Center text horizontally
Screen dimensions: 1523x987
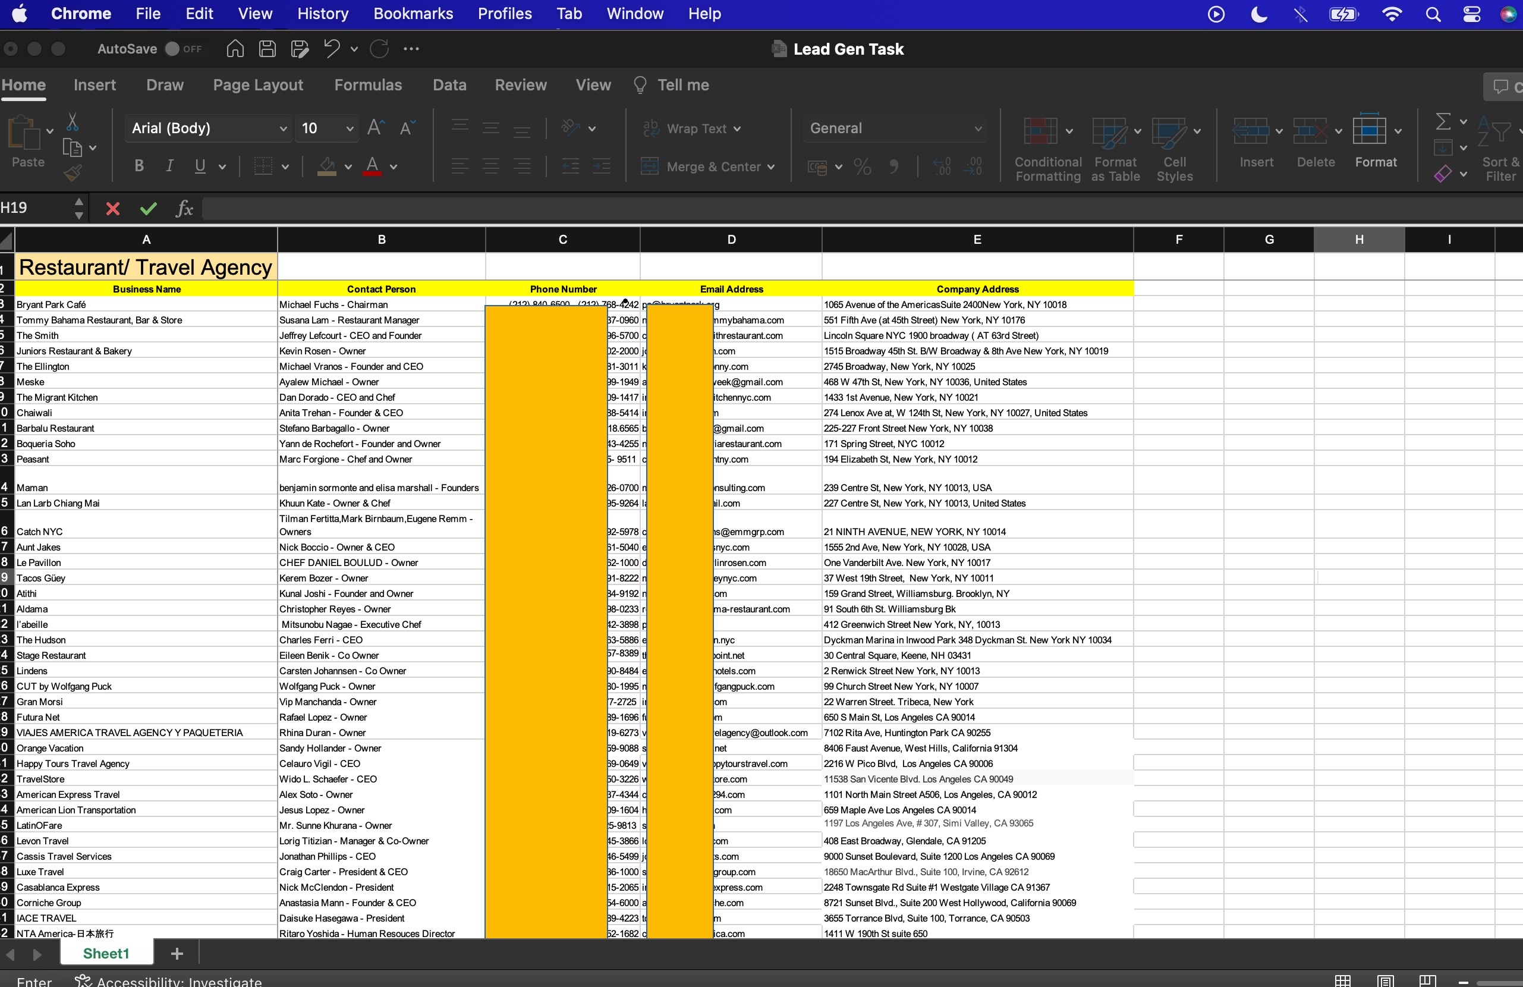tap(491, 166)
